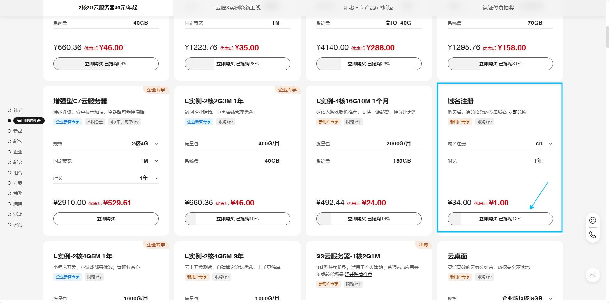This screenshot has height=303, width=609.
Task: Click 立即购买 已抢购10% on L实例-2核2G3M
Action: [237, 219]
